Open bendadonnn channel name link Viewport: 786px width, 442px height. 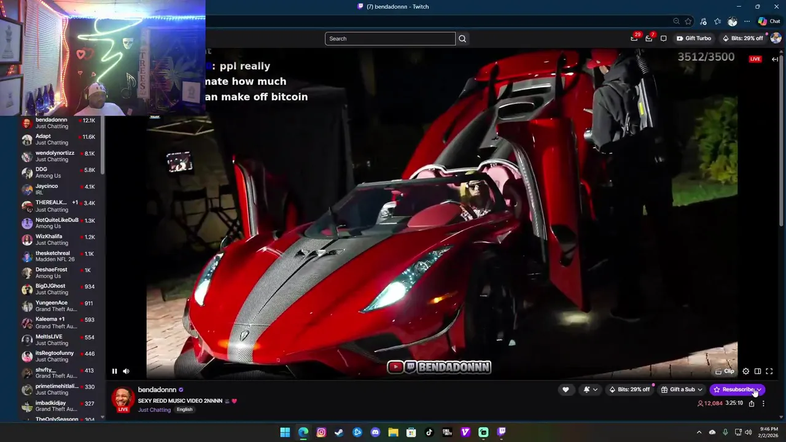tap(157, 389)
